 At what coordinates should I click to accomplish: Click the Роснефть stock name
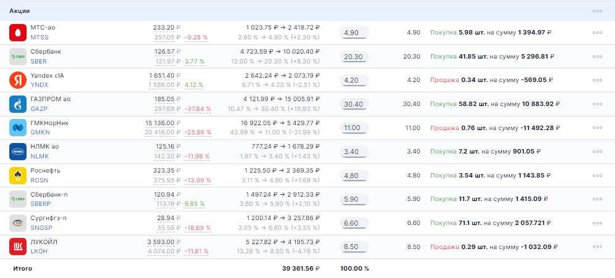click(46, 170)
